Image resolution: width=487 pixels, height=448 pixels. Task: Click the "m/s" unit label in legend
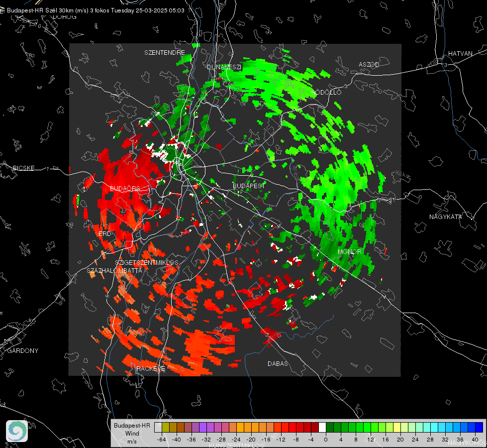click(x=132, y=441)
